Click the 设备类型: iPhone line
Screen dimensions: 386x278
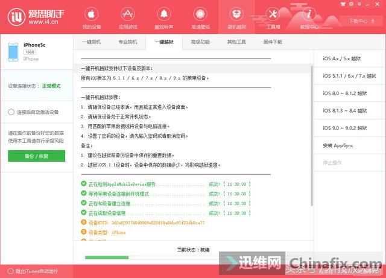[x=107, y=232]
